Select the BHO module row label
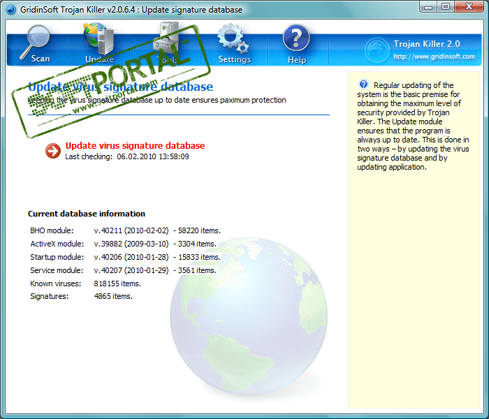This screenshot has width=489, height=419. [x=52, y=230]
